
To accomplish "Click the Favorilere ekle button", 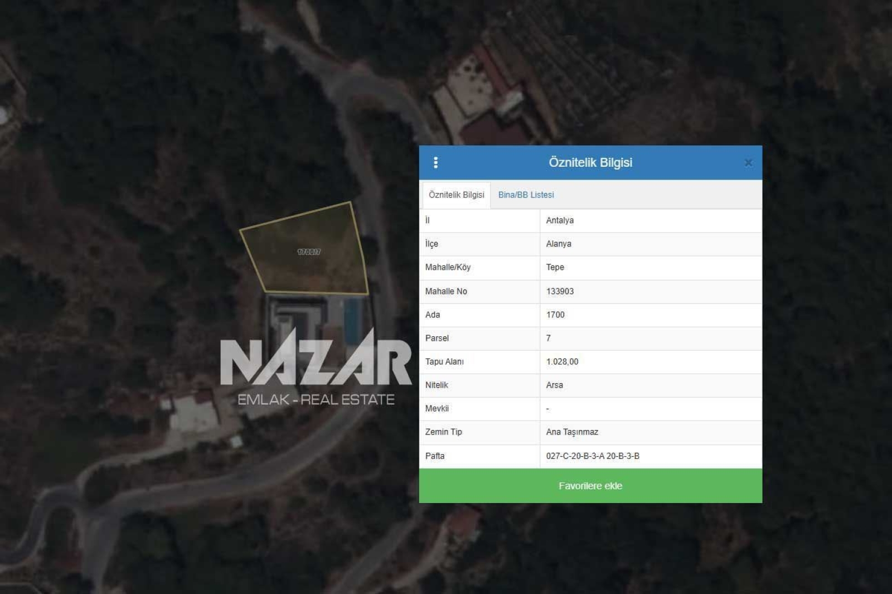I will pyautogui.click(x=590, y=486).
